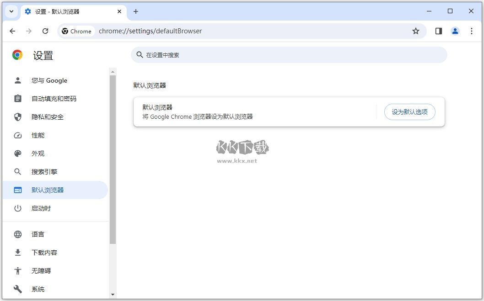Image resolution: width=484 pixels, height=301 pixels.
Task: Open Accessibility (无障碍) settings icon
Action: coord(17,270)
